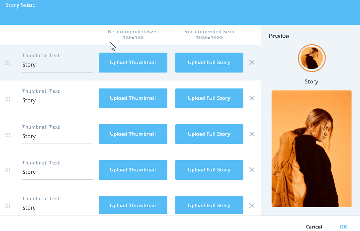Cancel the Story Setup dialog
Screen dimensions: 360x231
(314, 227)
